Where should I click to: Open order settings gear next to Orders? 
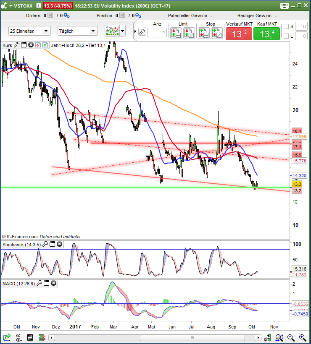(x=66, y=16)
